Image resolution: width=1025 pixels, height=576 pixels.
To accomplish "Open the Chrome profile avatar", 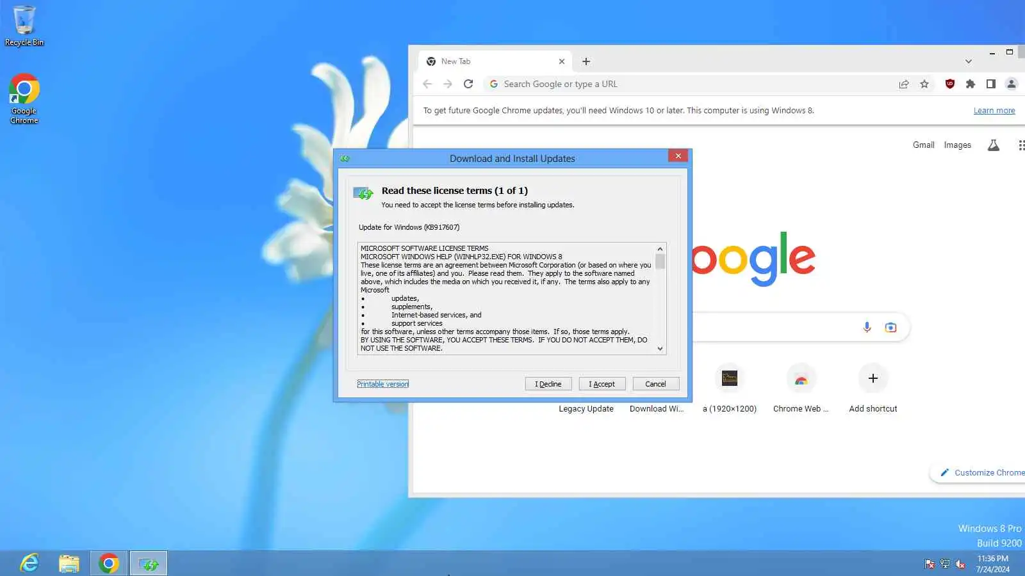I will pyautogui.click(x=1012, y=84).
